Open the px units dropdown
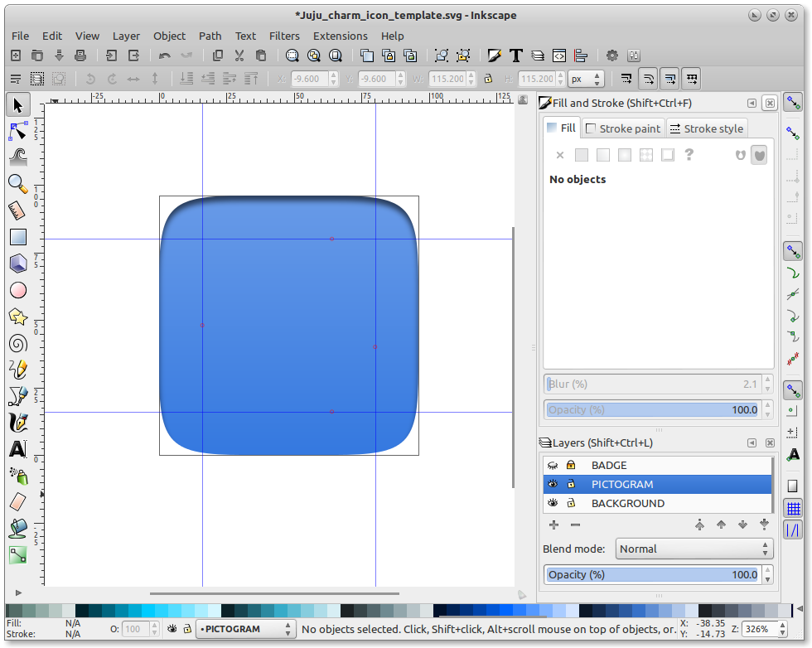 click(587, 79)
